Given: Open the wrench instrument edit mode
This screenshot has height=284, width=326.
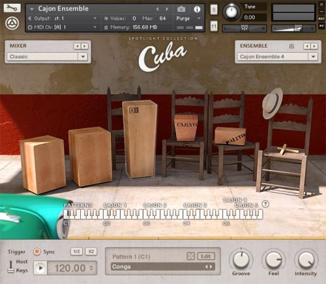Looking at the screenshot, I should click(x=12, y=8).
